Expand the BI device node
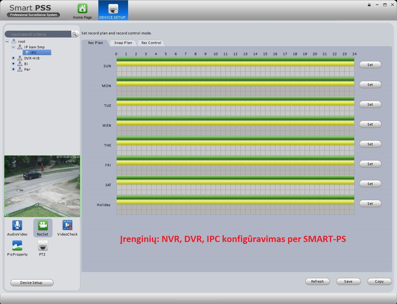Screen dimensions: 397x304 13,64
